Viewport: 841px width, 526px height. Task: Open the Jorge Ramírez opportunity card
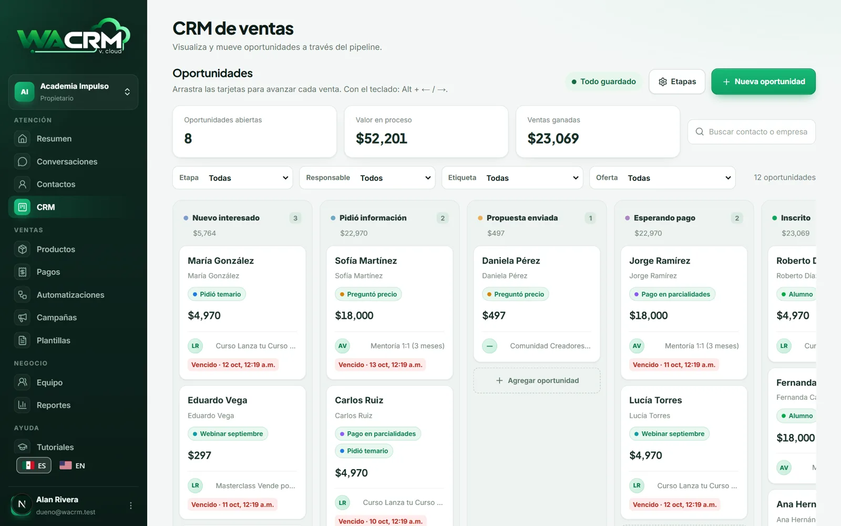[684, 313]
